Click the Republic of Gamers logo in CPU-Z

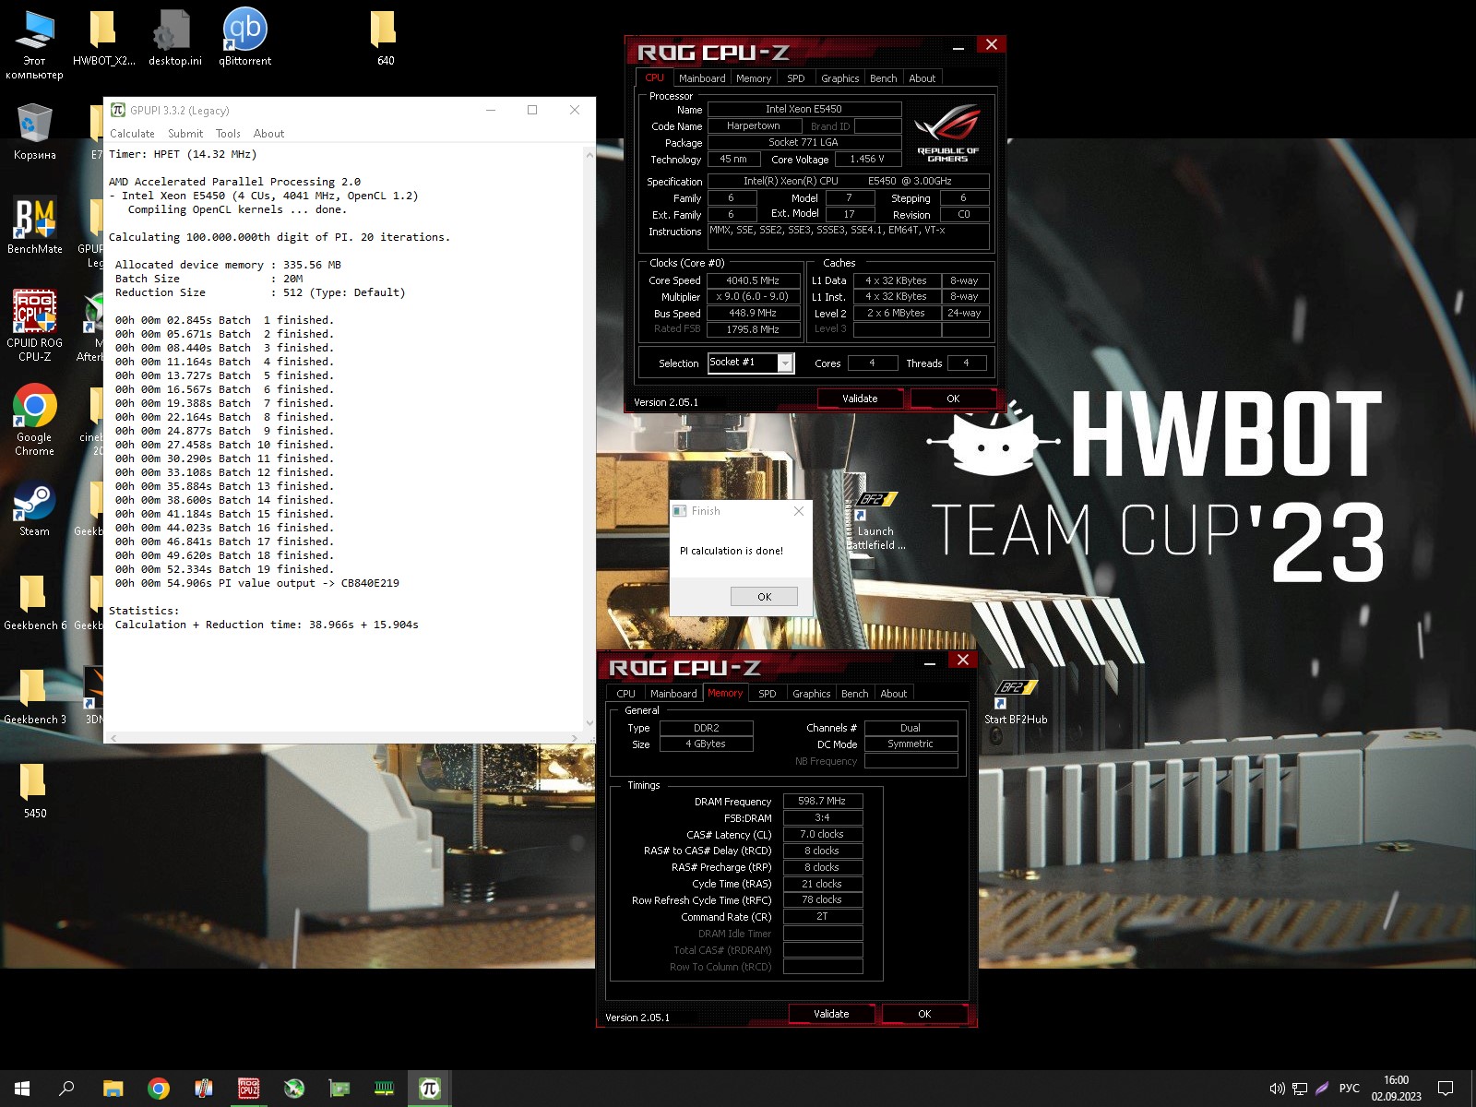click(948, 134)
